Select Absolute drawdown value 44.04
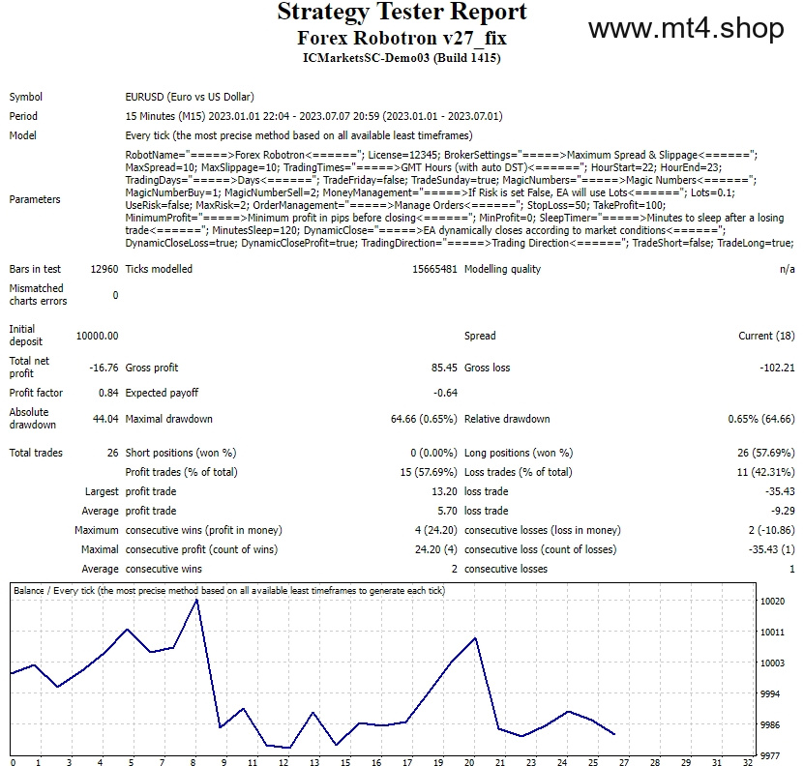 (x=105, y=419)
